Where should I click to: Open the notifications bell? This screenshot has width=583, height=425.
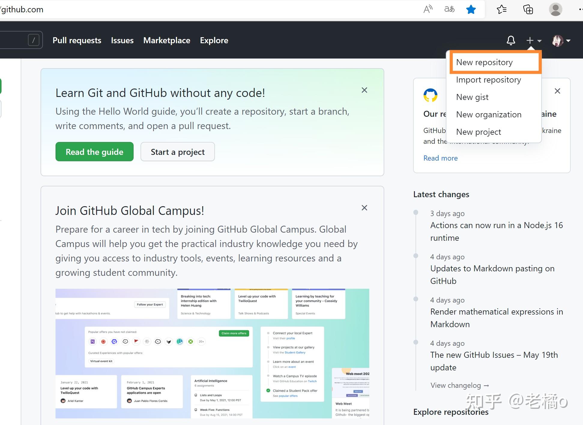(x=511, y=40)
